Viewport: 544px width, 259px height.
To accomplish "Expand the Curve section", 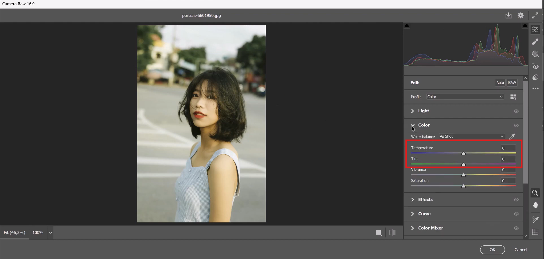I will pos(413,214).
